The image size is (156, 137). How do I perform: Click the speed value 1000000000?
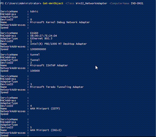(x=38, y=49)
